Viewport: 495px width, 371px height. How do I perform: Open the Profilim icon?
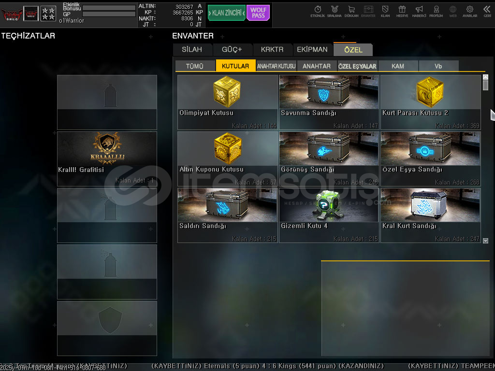436,12
